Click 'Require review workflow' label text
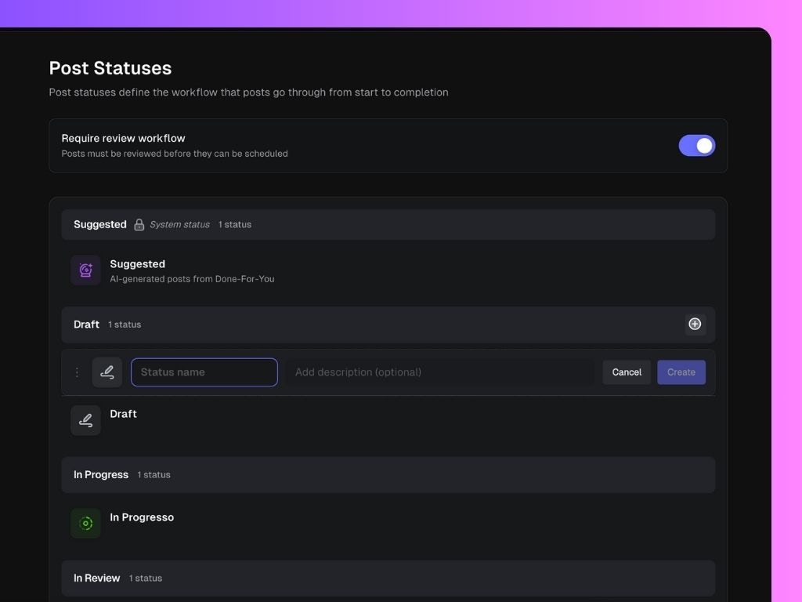The width and height of the screenshot is (802, 602). [x=123, y=138]
